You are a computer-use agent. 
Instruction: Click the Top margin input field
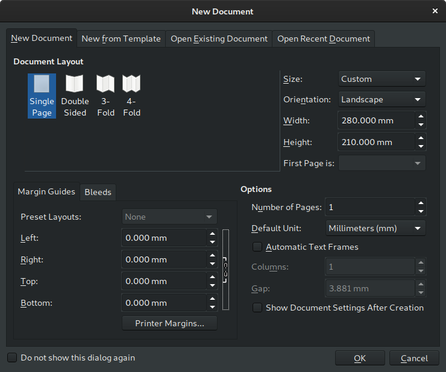164,281
